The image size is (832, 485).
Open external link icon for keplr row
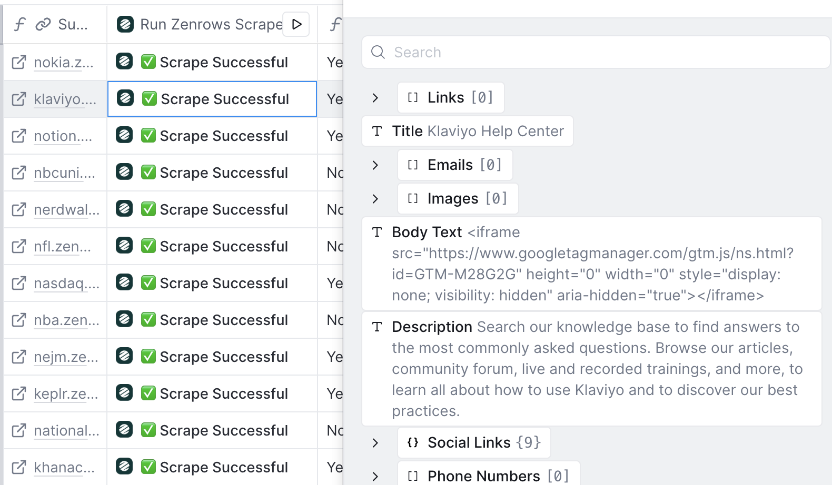pyautogui.click(x=19, y=393)
